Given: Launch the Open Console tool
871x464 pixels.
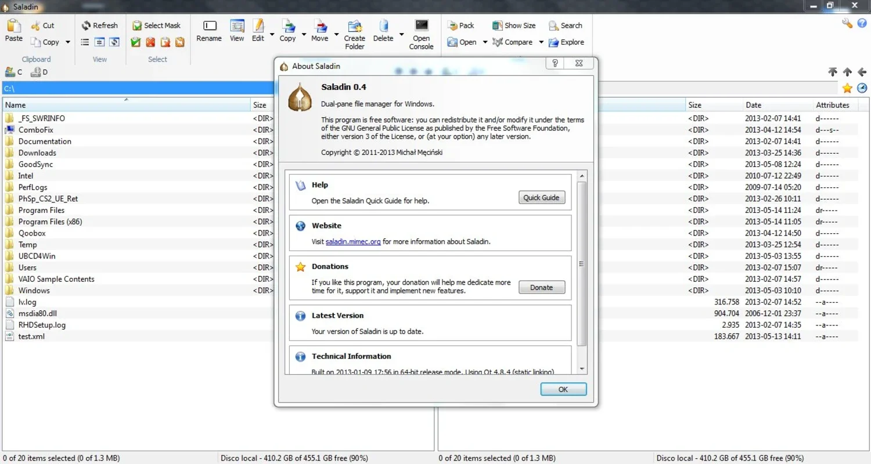Looking at the screenshot, I should coord(422,35).
